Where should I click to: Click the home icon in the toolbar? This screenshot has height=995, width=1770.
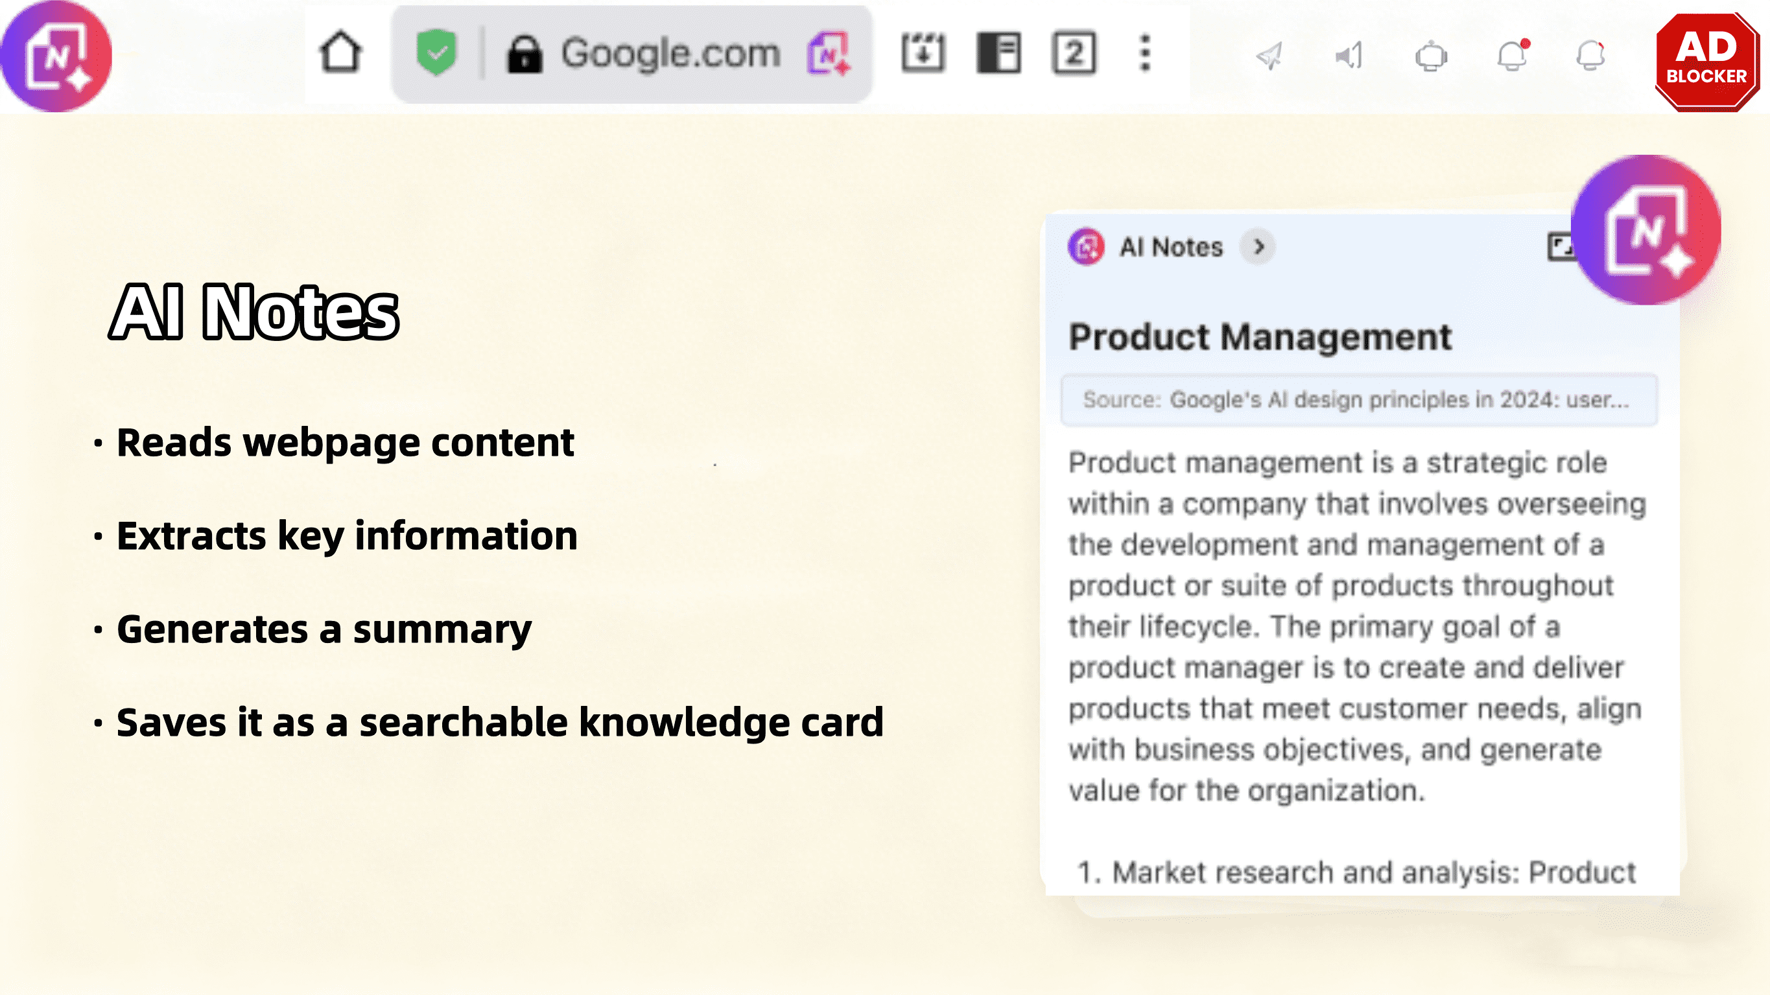340,53
